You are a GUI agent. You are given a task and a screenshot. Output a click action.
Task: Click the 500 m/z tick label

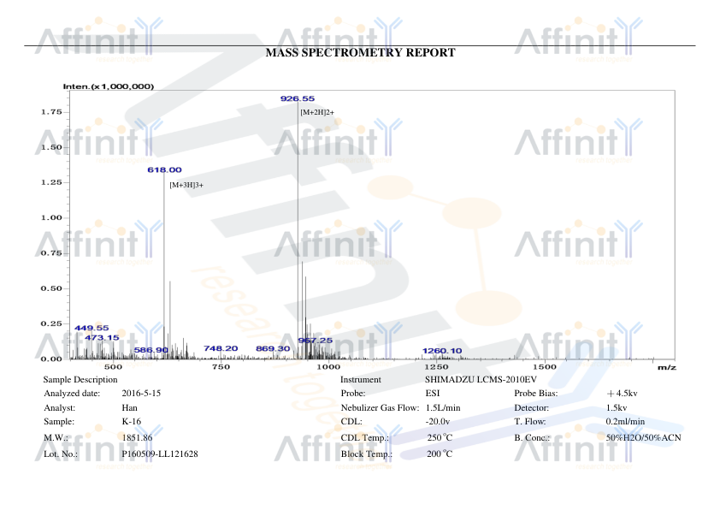[x=114, y=366]
